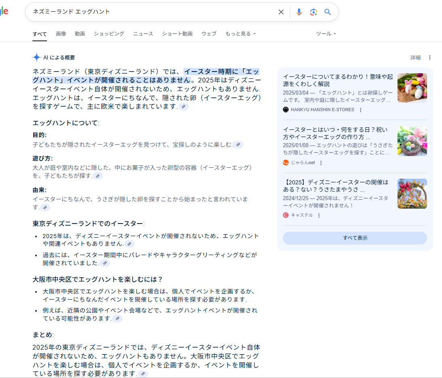
Task: Click the じゃらんnet favicon
Action: (x=285, y=163)
